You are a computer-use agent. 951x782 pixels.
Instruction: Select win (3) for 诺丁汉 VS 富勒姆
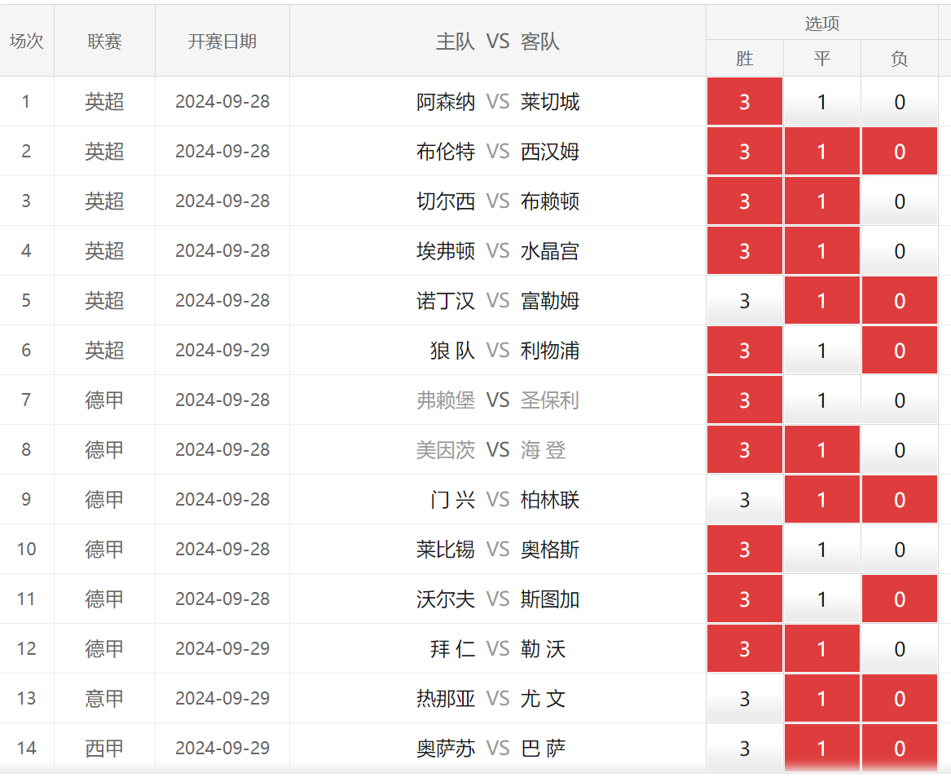pos(744,300)
